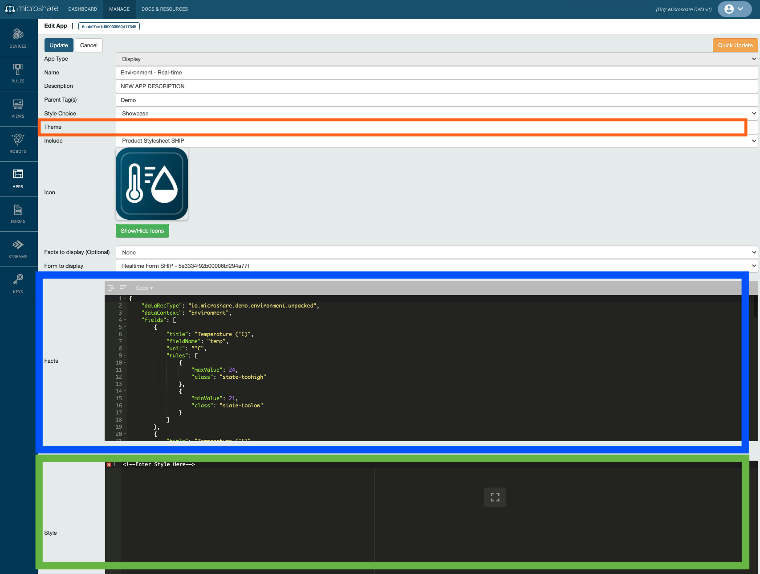Click the "state-toohigh" class value
760x574 pixels.
pyautogui.click(x=243, y=377)
